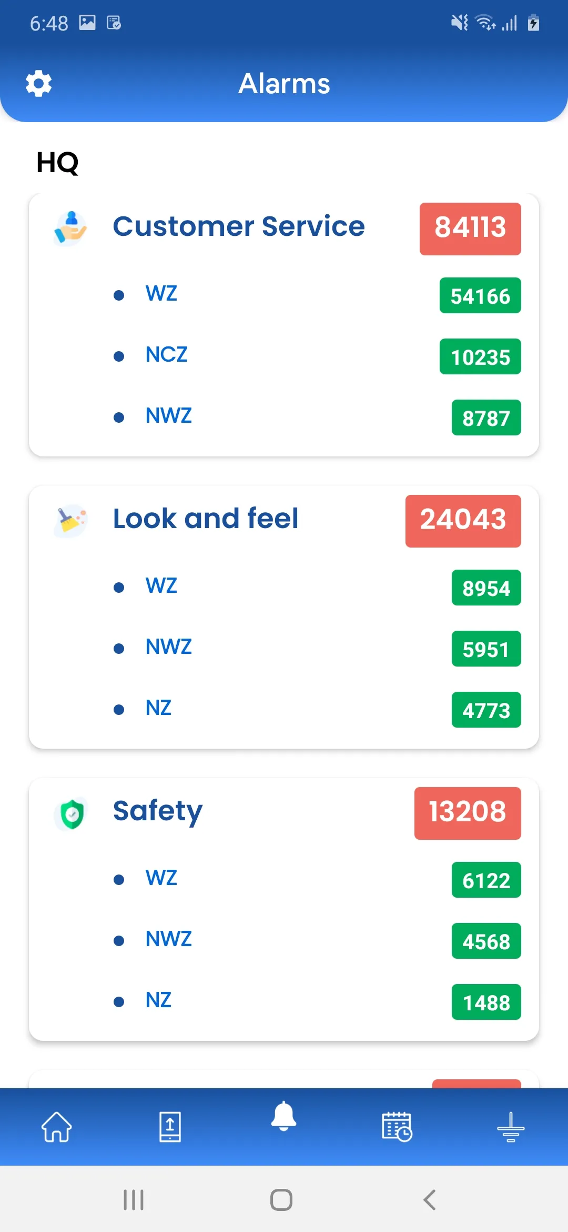568x1232 pixels.
Task: Select the Alarms bell icon
Action: point(284,1117)
